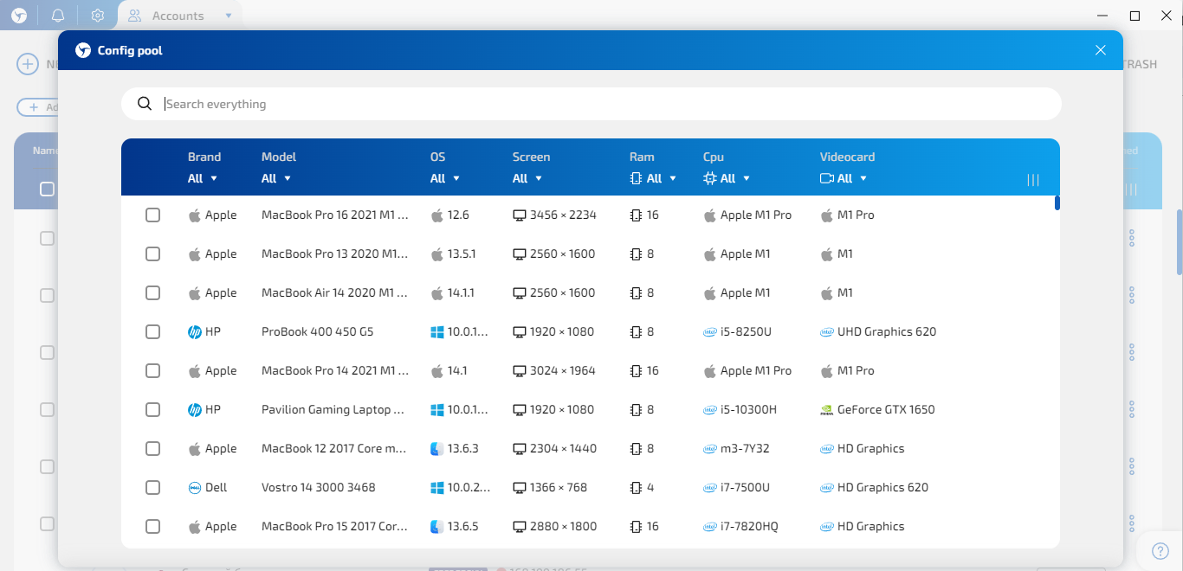Open the Screen filter dropdown
Image resolution: width=1183 pixels, height=571 pixels.
527,178
